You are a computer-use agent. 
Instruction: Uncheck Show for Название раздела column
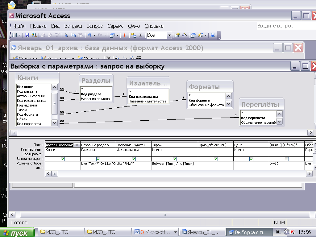[98, 159]
